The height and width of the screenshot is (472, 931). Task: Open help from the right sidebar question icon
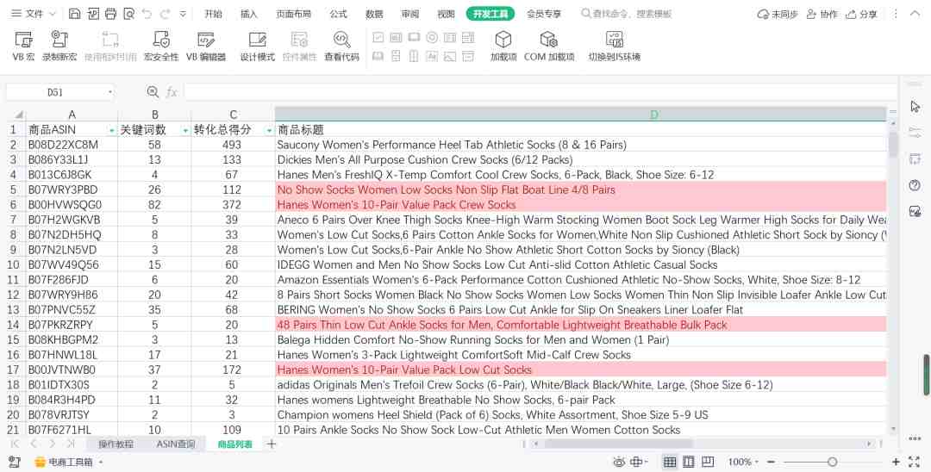tap(915, 185)
